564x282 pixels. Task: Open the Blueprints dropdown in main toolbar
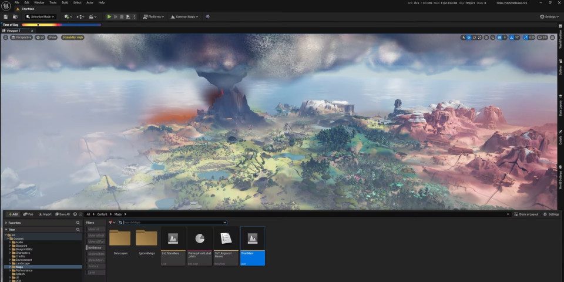[x=80, y=16]
